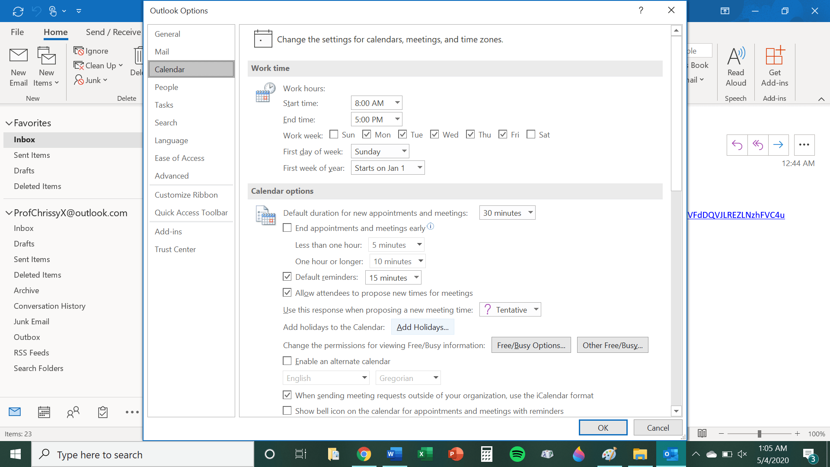Screen dimensions: 830x467
Task: Click the Forward arrow icon
Action: click(778, 145)
